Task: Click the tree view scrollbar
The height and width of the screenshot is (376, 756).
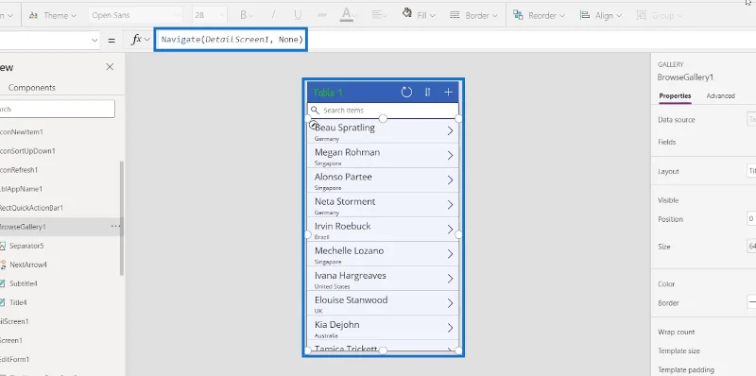Action: coord(122,218)
